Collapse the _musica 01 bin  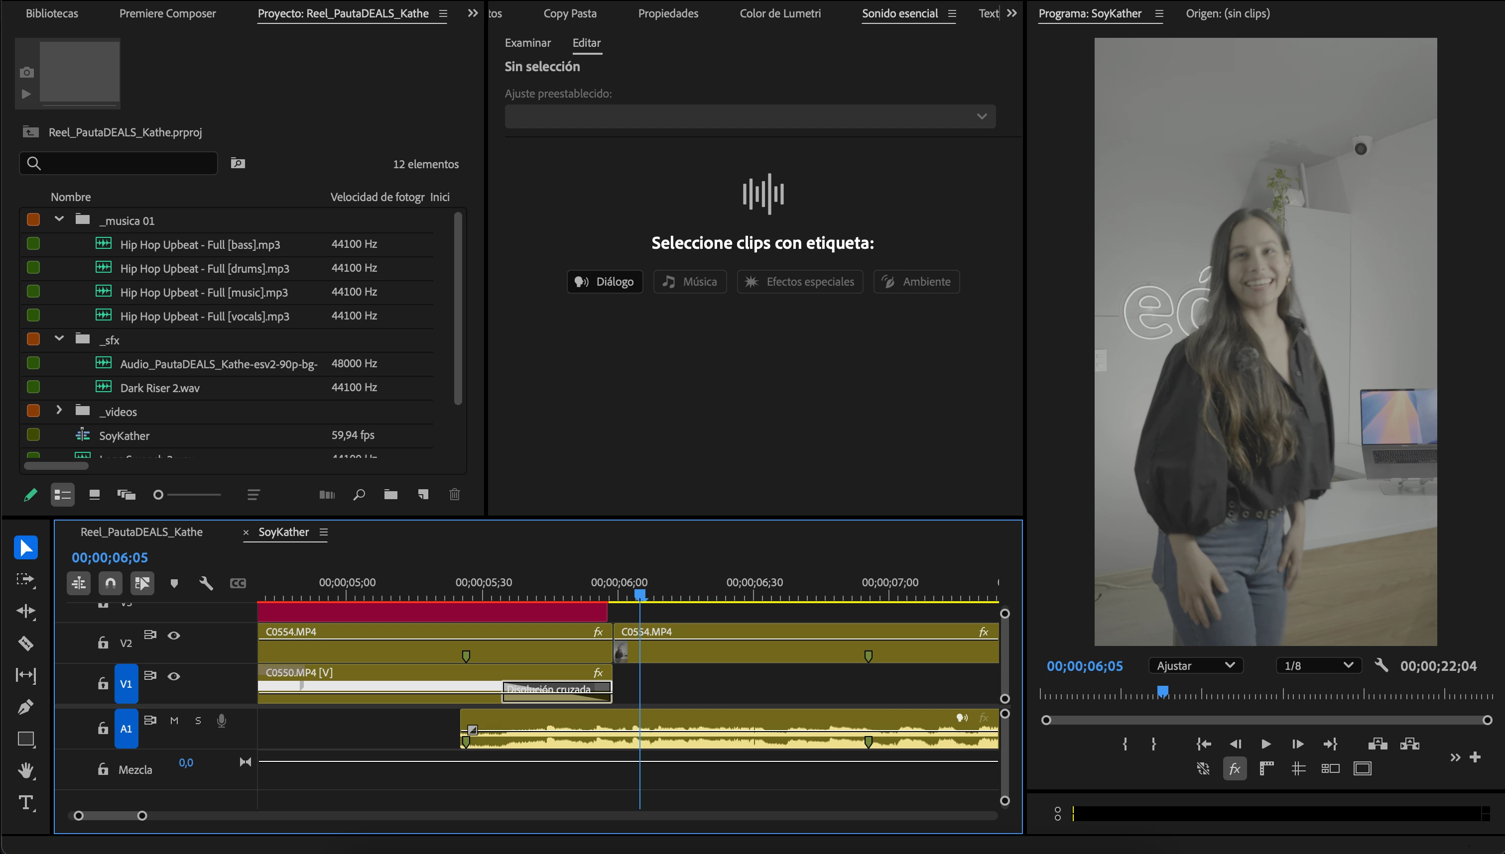pyautogui.click(x=59, y=219)
